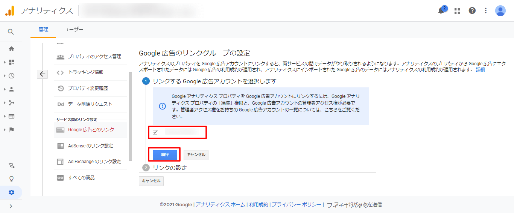Expand the Realtime arrow in sidebar
The image size is (514, 213).
click(5, 76)
